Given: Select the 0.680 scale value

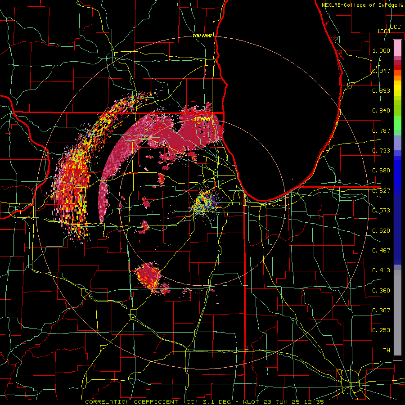Looking at the screenshot, I should (381, 171).
